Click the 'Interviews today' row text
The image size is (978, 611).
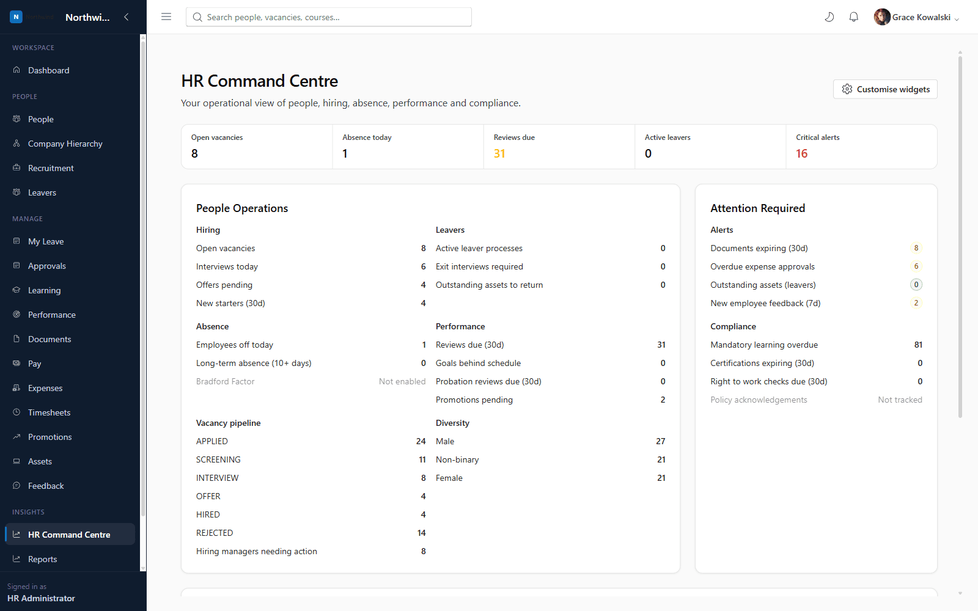pyautogui.click(x=227, y=266)
